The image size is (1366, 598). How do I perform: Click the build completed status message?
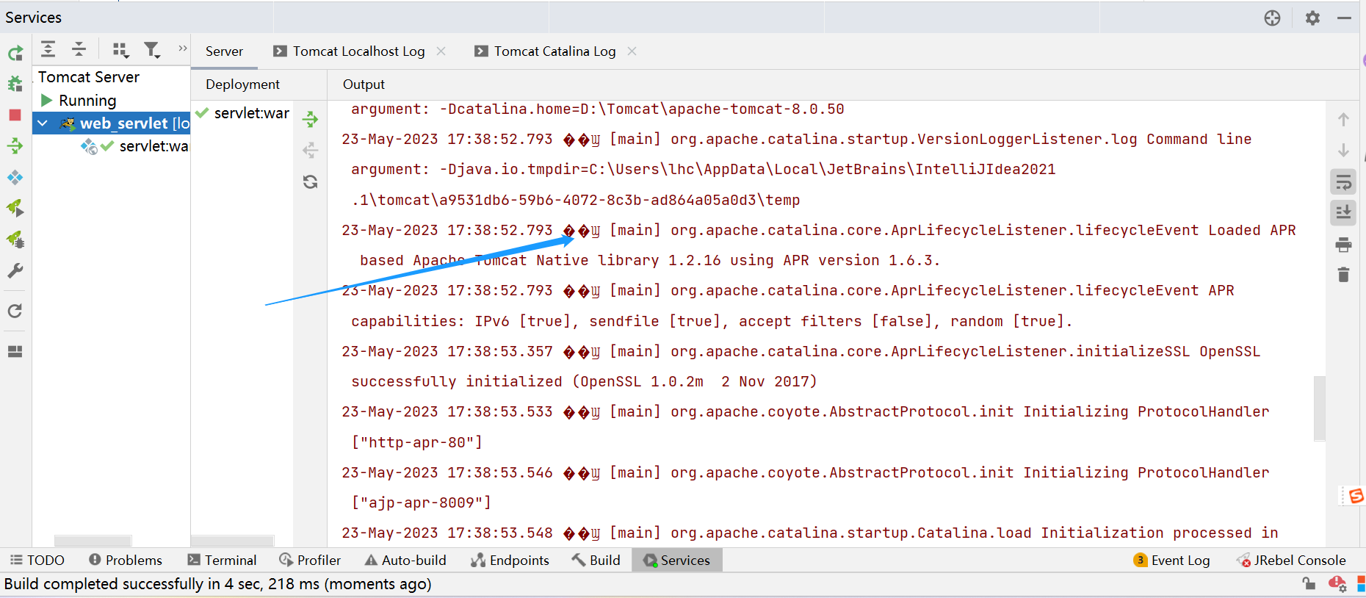tap(218, 584)
